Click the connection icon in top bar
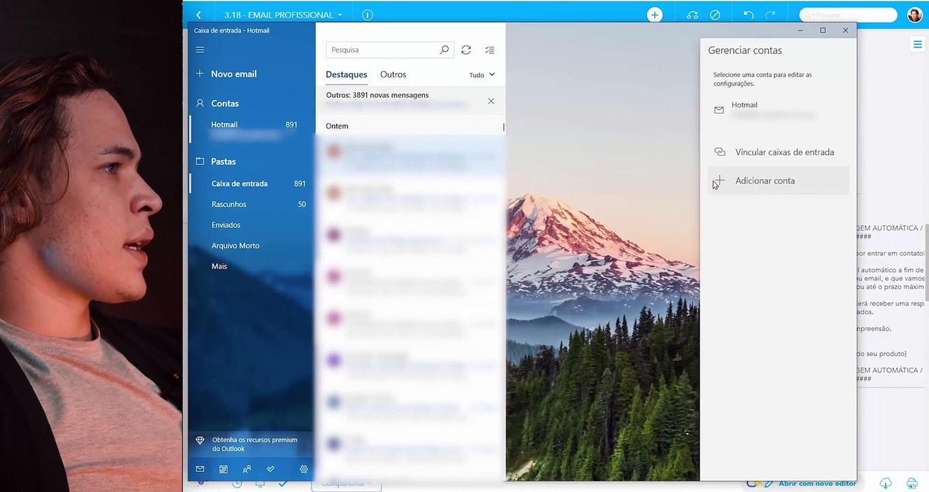This screenshot has height=492, width=929. point(693,14)
